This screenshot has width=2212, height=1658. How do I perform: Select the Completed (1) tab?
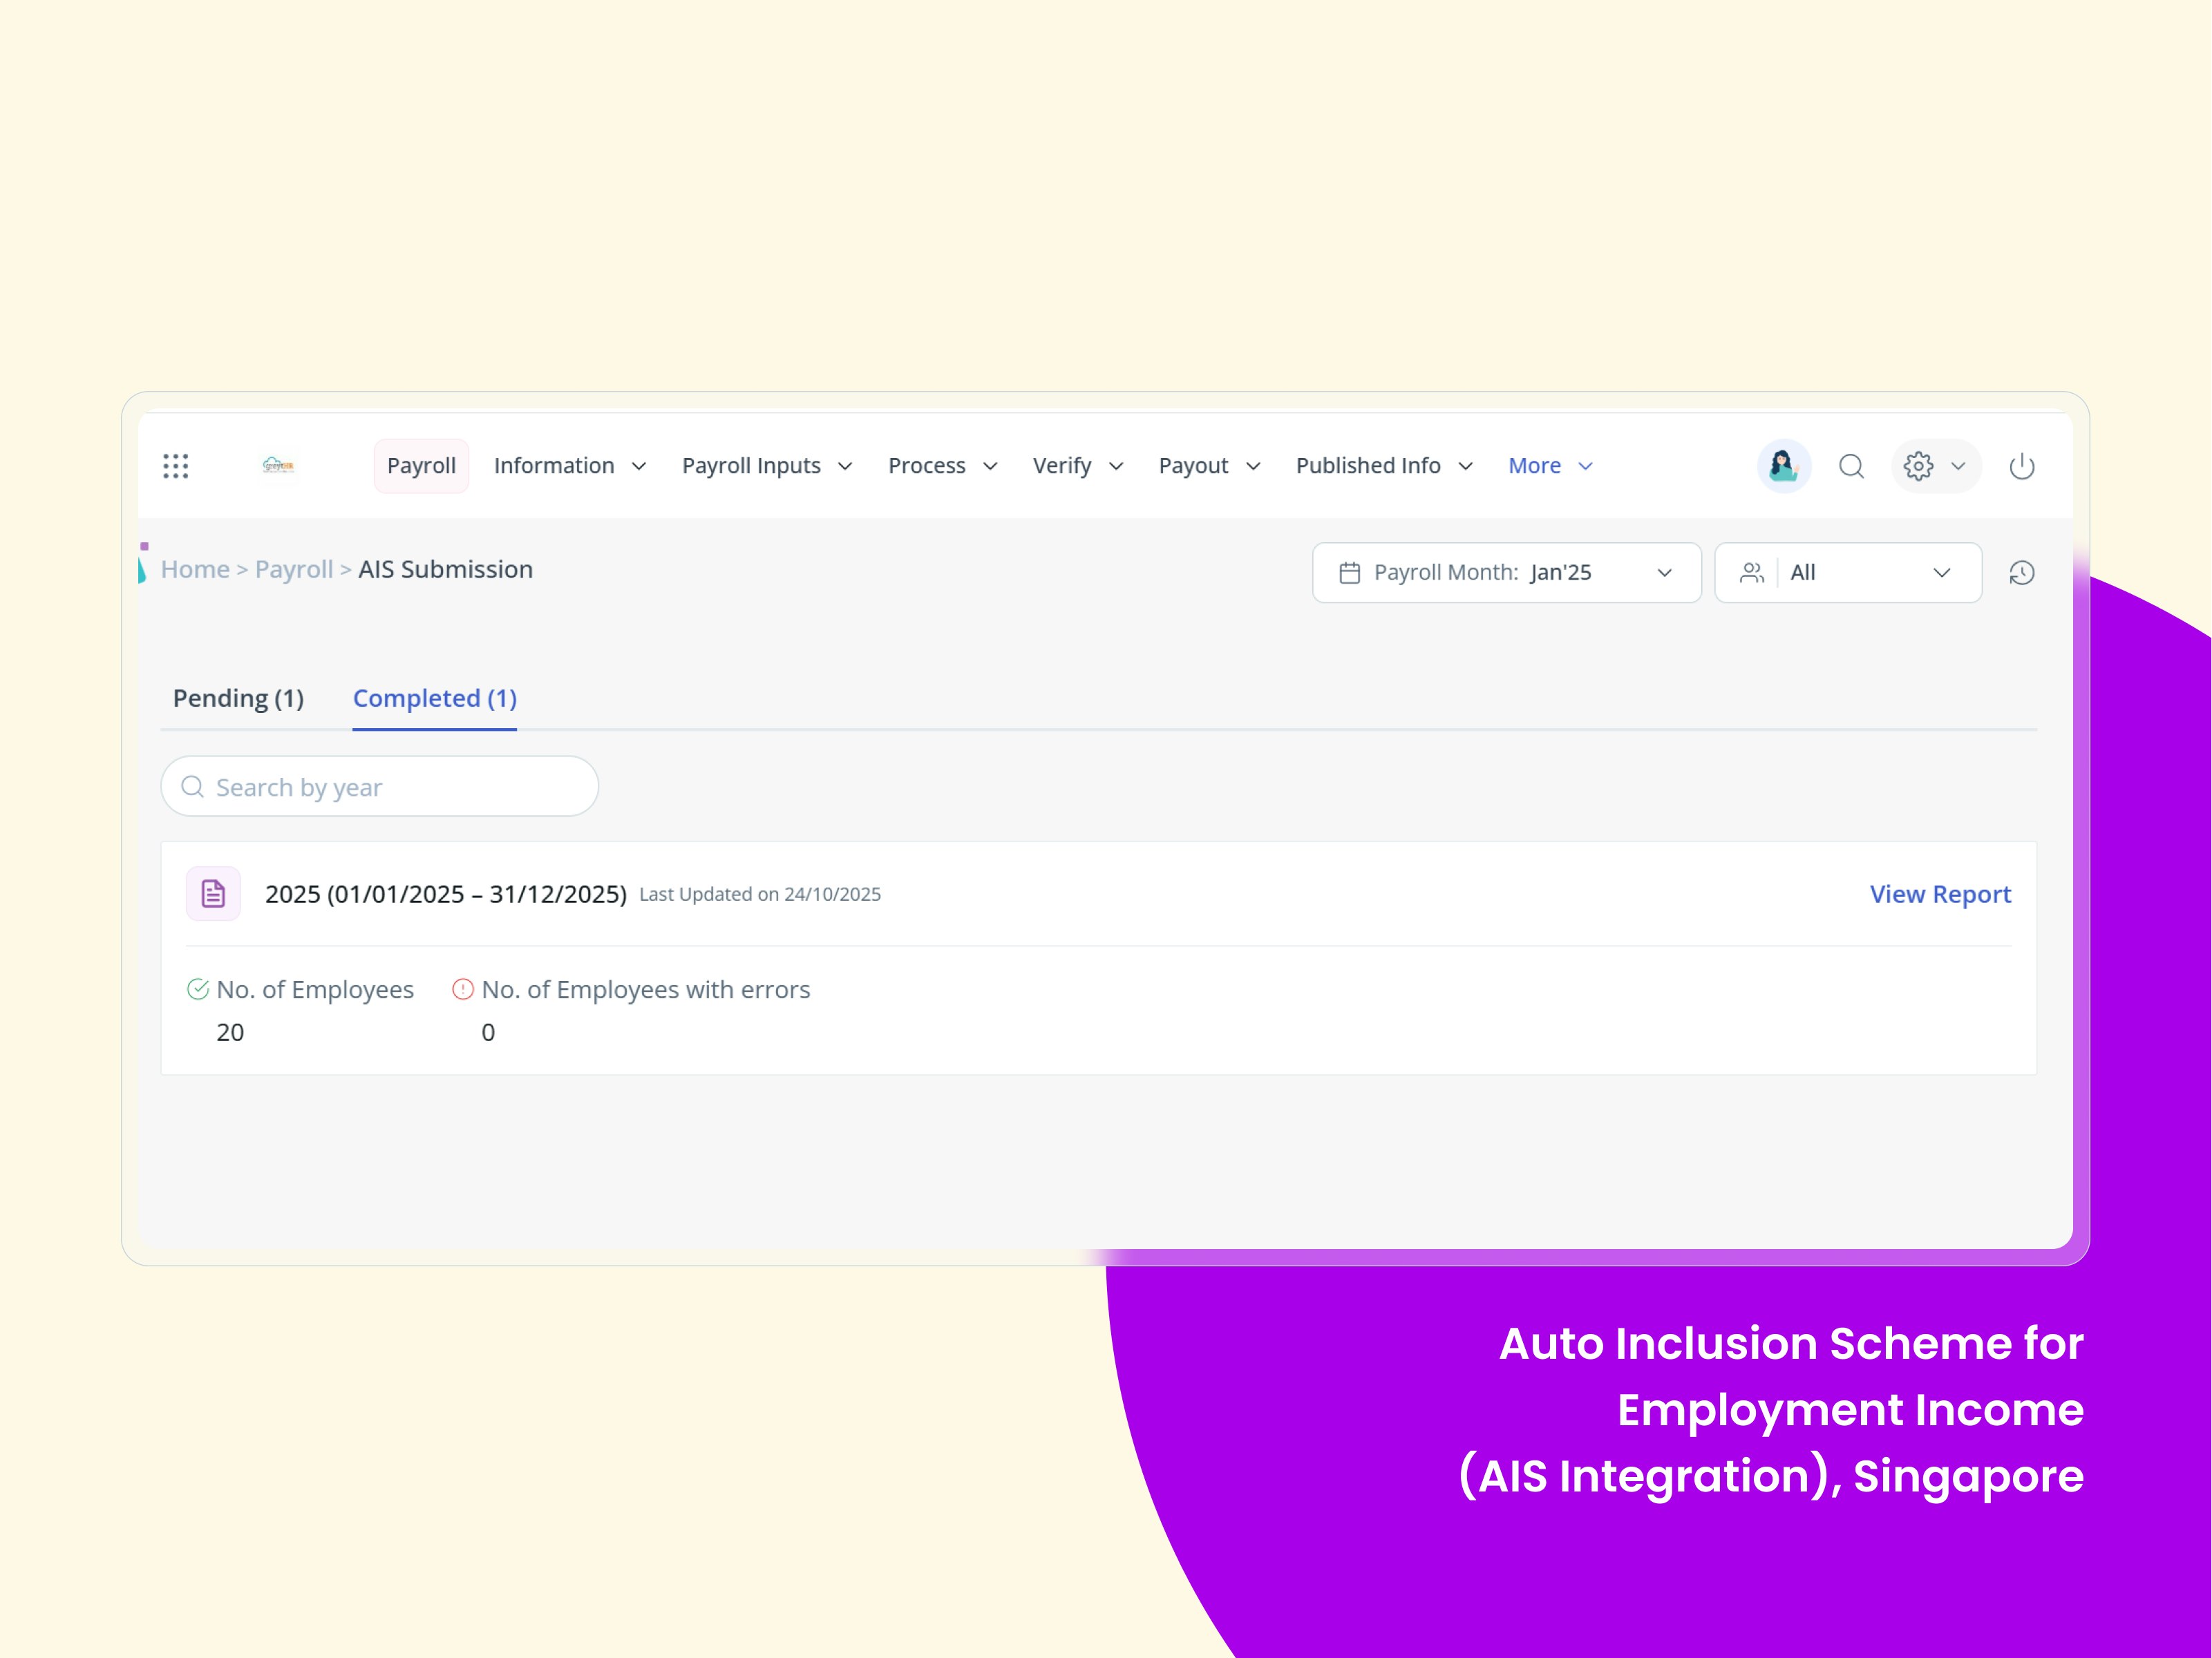tap(434, 698)
